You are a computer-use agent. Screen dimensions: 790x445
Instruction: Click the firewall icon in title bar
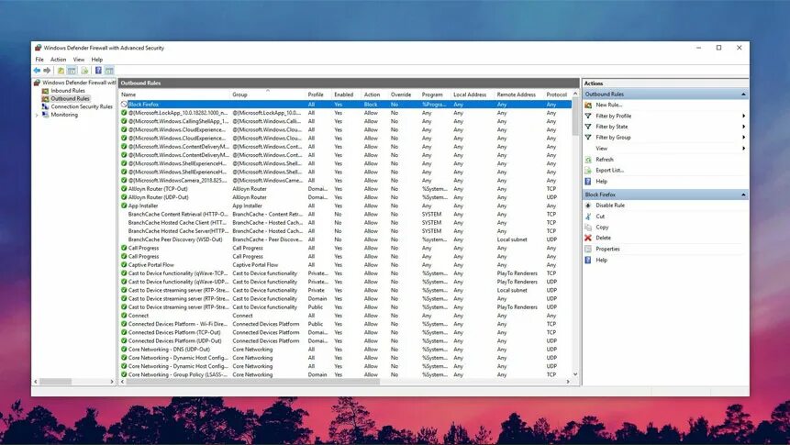click(x=38, y=48)
